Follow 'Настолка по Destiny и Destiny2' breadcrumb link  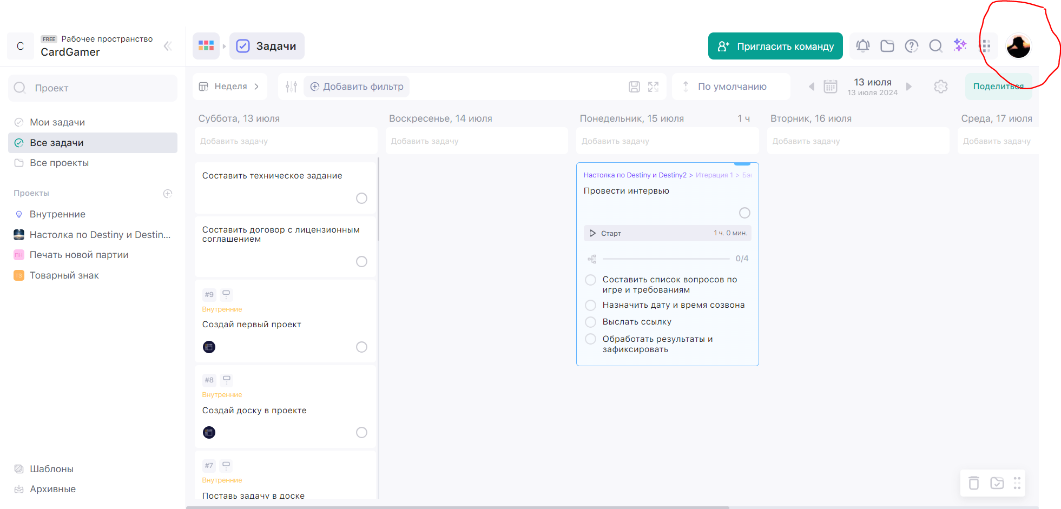coord(635,175)
